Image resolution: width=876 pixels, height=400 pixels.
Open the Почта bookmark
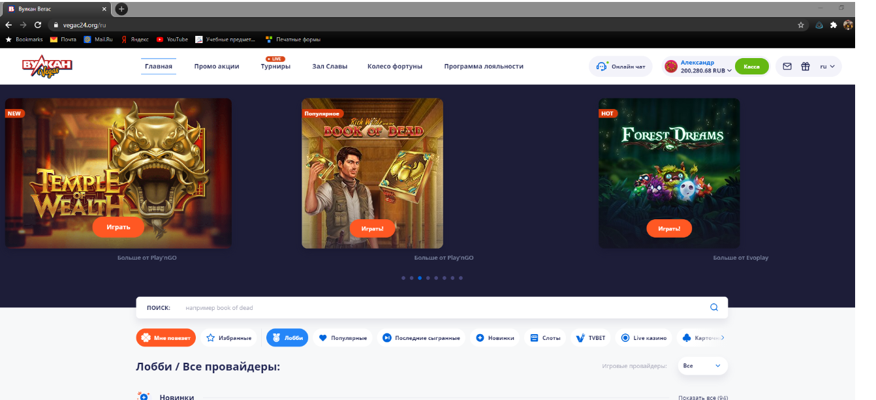coord(63,39)
